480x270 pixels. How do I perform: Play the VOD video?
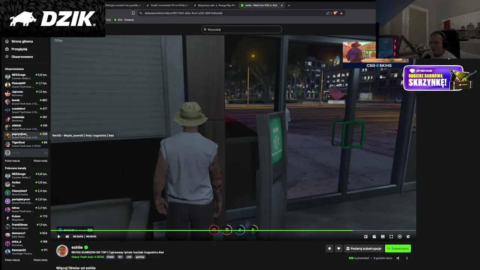pos(59,237)
